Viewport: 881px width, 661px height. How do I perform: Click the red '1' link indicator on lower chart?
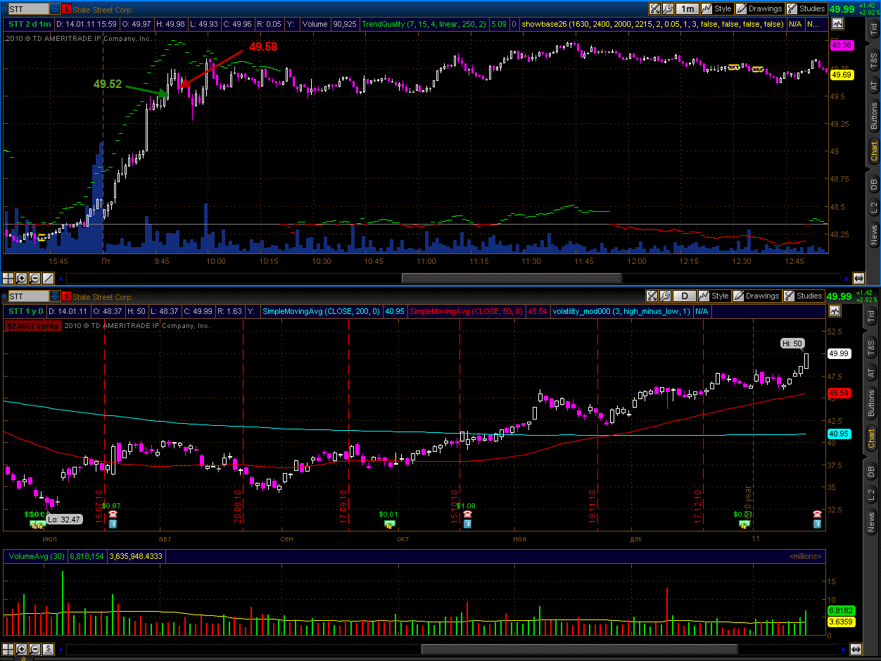pyautogui.click(x=67, y=296)
